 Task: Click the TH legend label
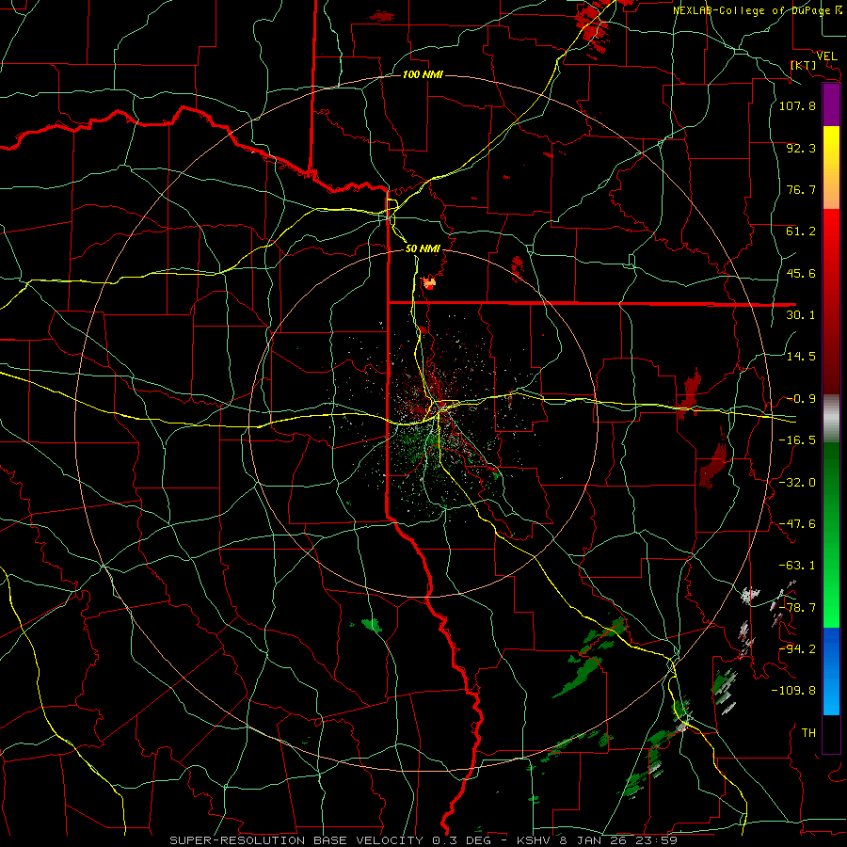click(808, 733)
